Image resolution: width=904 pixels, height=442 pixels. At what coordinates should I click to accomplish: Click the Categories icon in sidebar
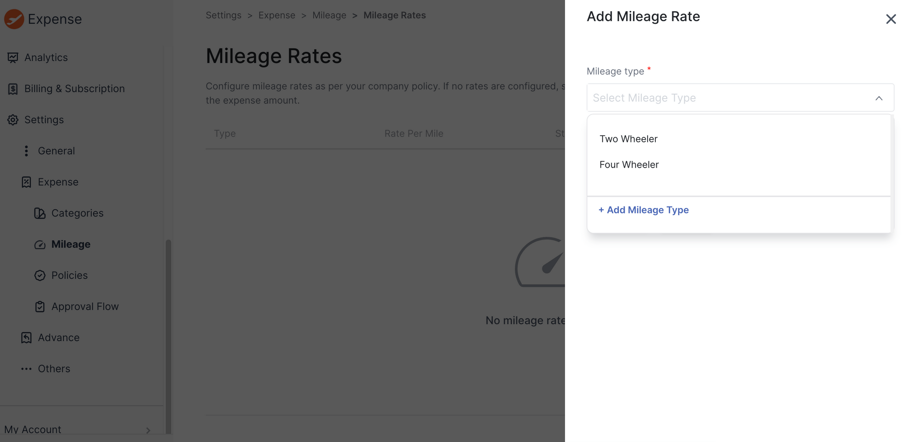[x=40, y=213]
